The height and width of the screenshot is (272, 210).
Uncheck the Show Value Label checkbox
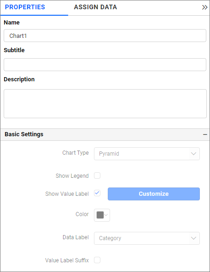pos(97,193)
